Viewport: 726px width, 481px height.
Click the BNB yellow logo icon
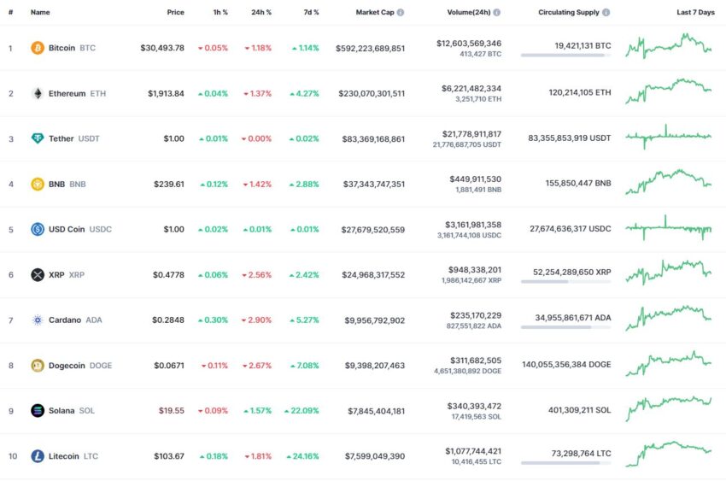[x=38, y=184]
